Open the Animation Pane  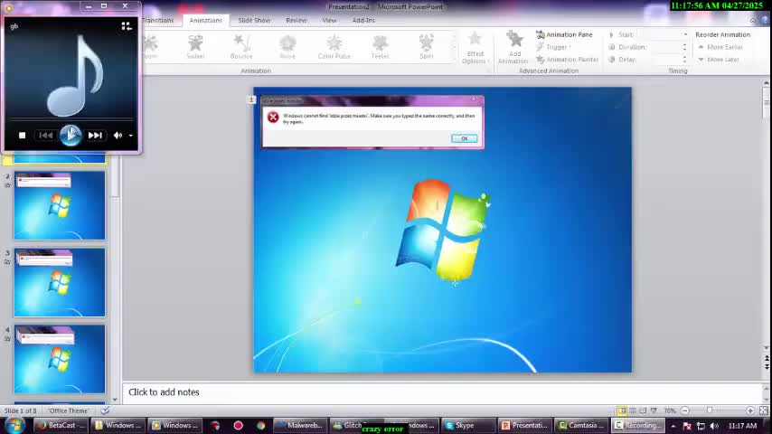pyautogui.click(x=564, y=34)
